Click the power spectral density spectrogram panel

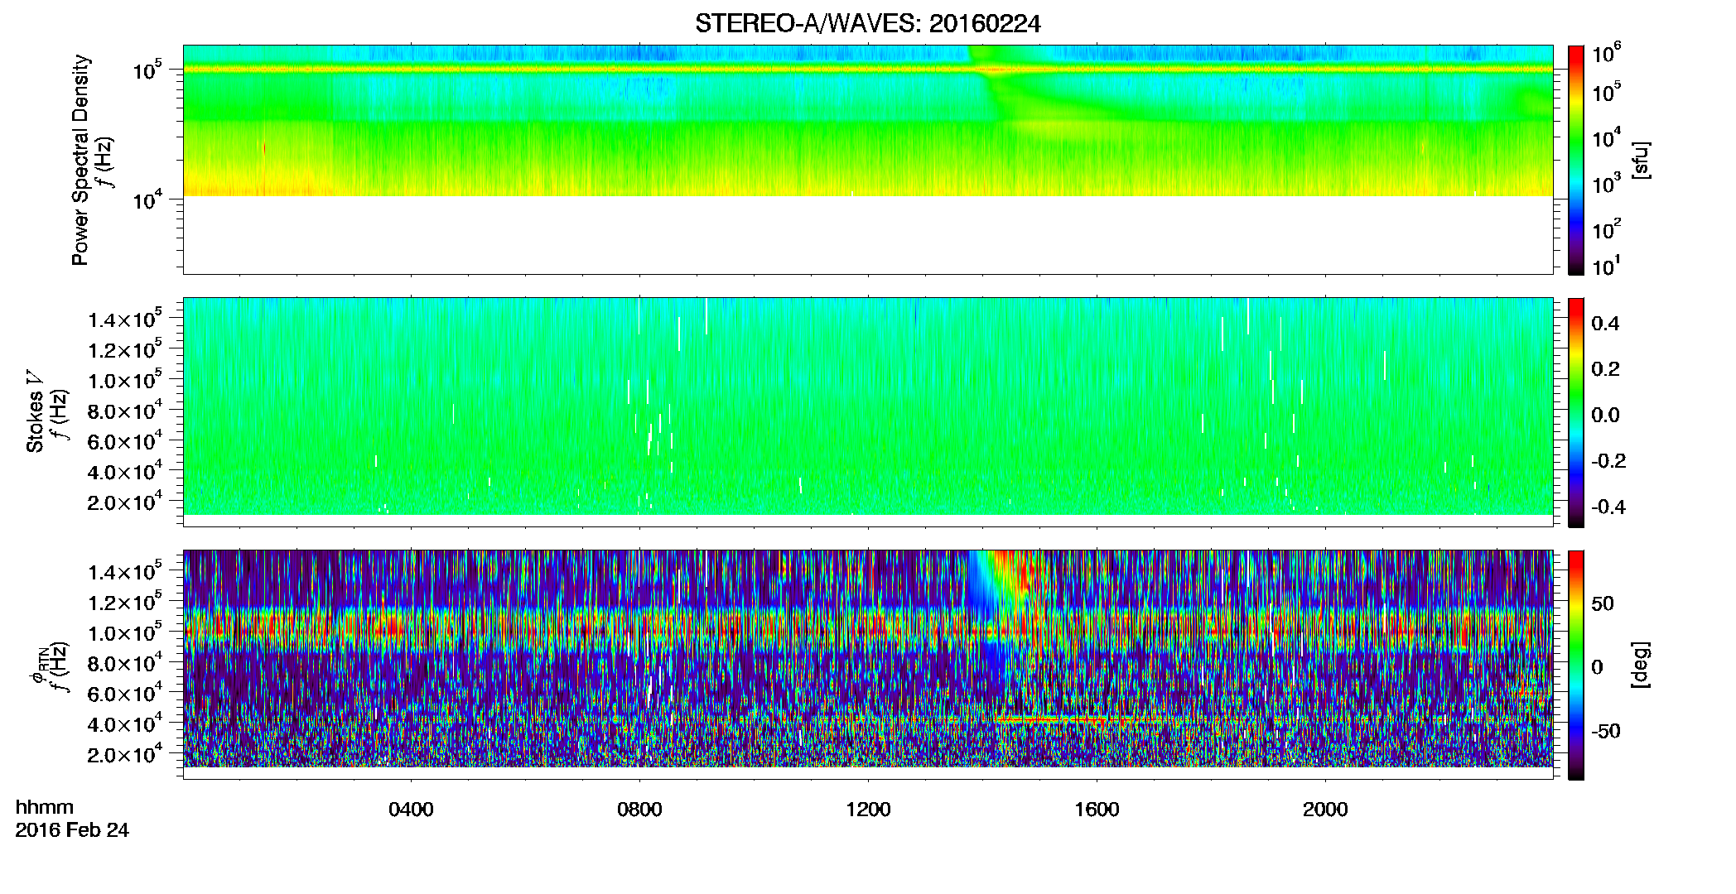click(x=867, y=160)
